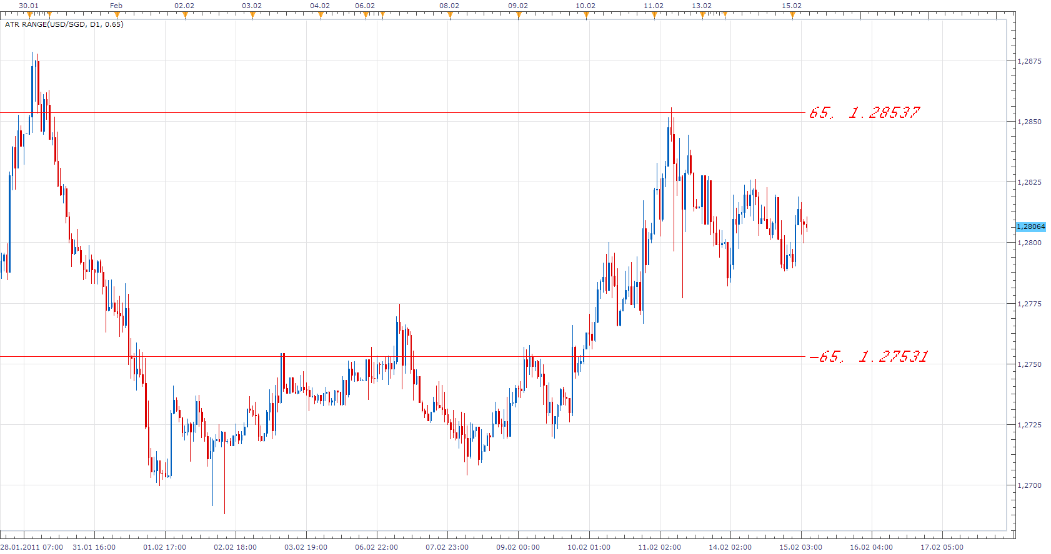Click the orange marker under 13.02
Screen dimensions: 1051x554
pyautogui.click(x=702, y=15)
